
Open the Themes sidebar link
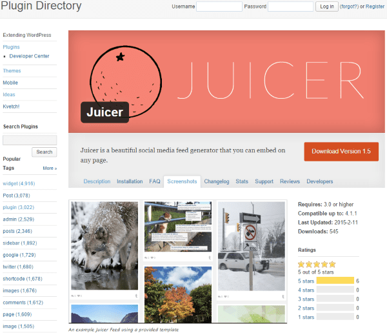pos(12,71)
